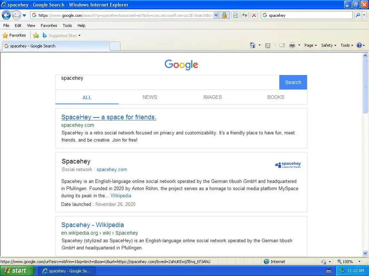Select the spacehey - Google Search tab
Screen dimensions: 369x276
56,46
